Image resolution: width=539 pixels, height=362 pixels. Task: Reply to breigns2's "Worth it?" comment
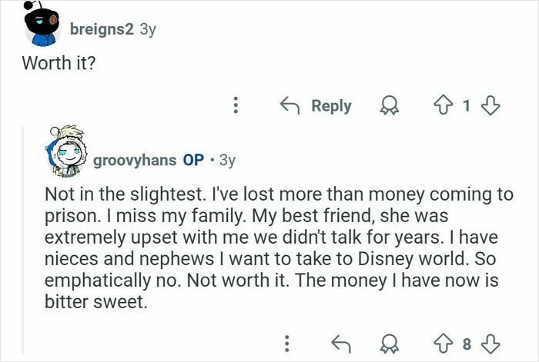point(314,106)
